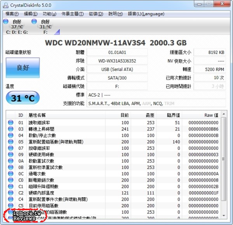Open the 磁碟(D) menu
Image resolution: width=233 pixels, height=225 pixels.
tap(96, 14)
